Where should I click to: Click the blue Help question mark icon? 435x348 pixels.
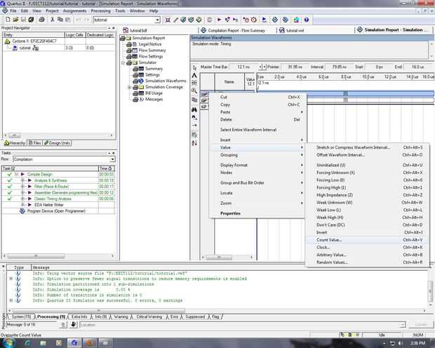(307, 20)
